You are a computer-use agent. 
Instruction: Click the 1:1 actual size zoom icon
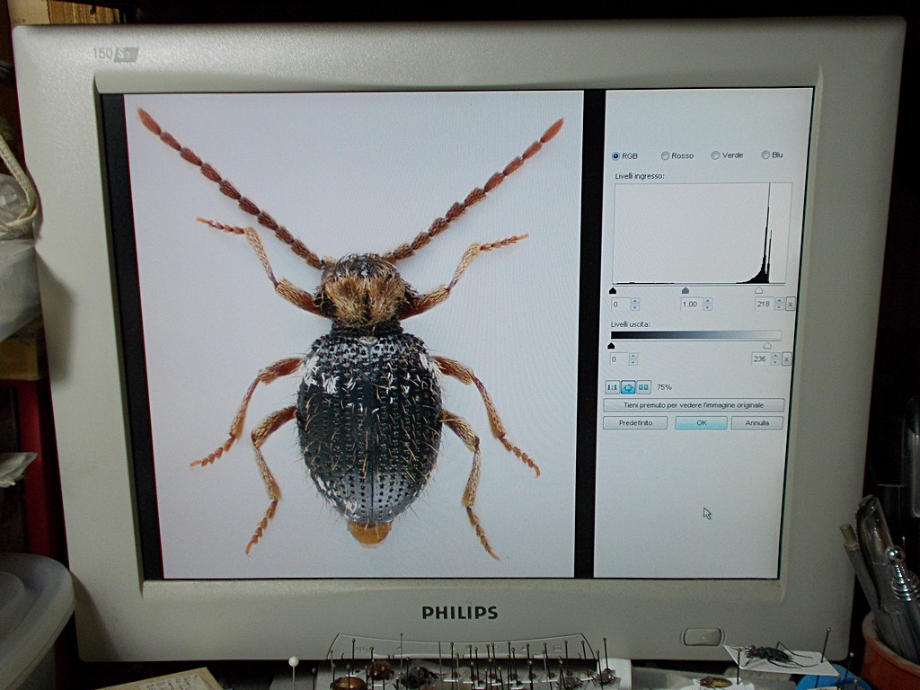click(612, 387)
